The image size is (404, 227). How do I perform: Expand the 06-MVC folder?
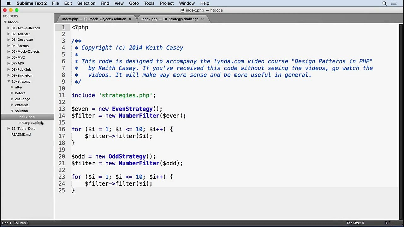(9, 57)
